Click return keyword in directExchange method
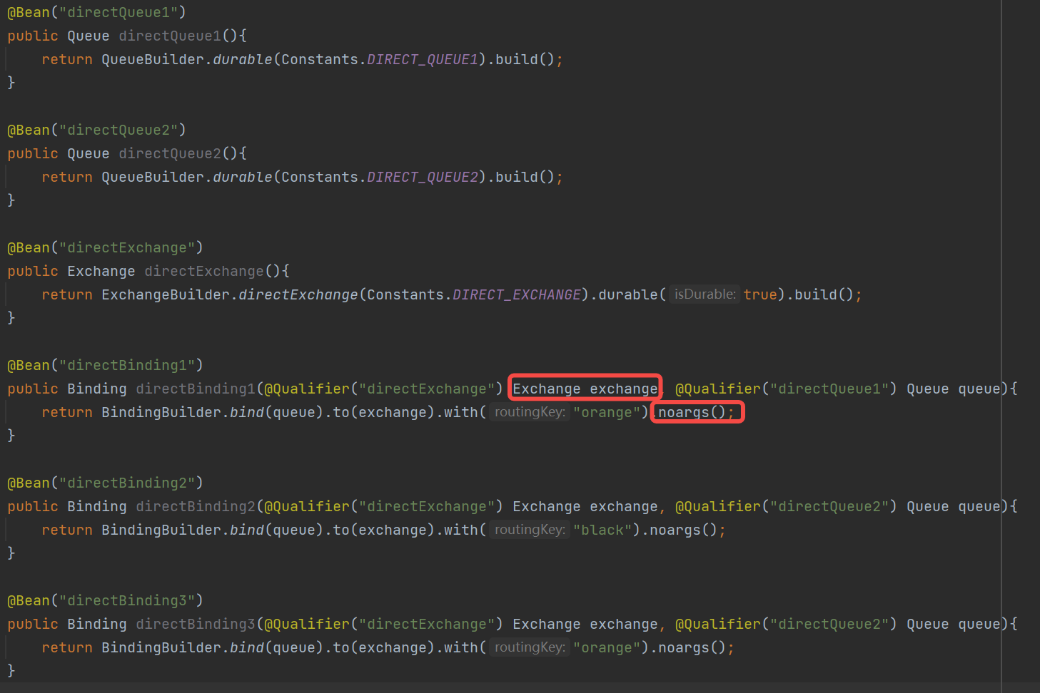Image resolution: width=1040 pixels, height=693 pixels. (67, 294)
